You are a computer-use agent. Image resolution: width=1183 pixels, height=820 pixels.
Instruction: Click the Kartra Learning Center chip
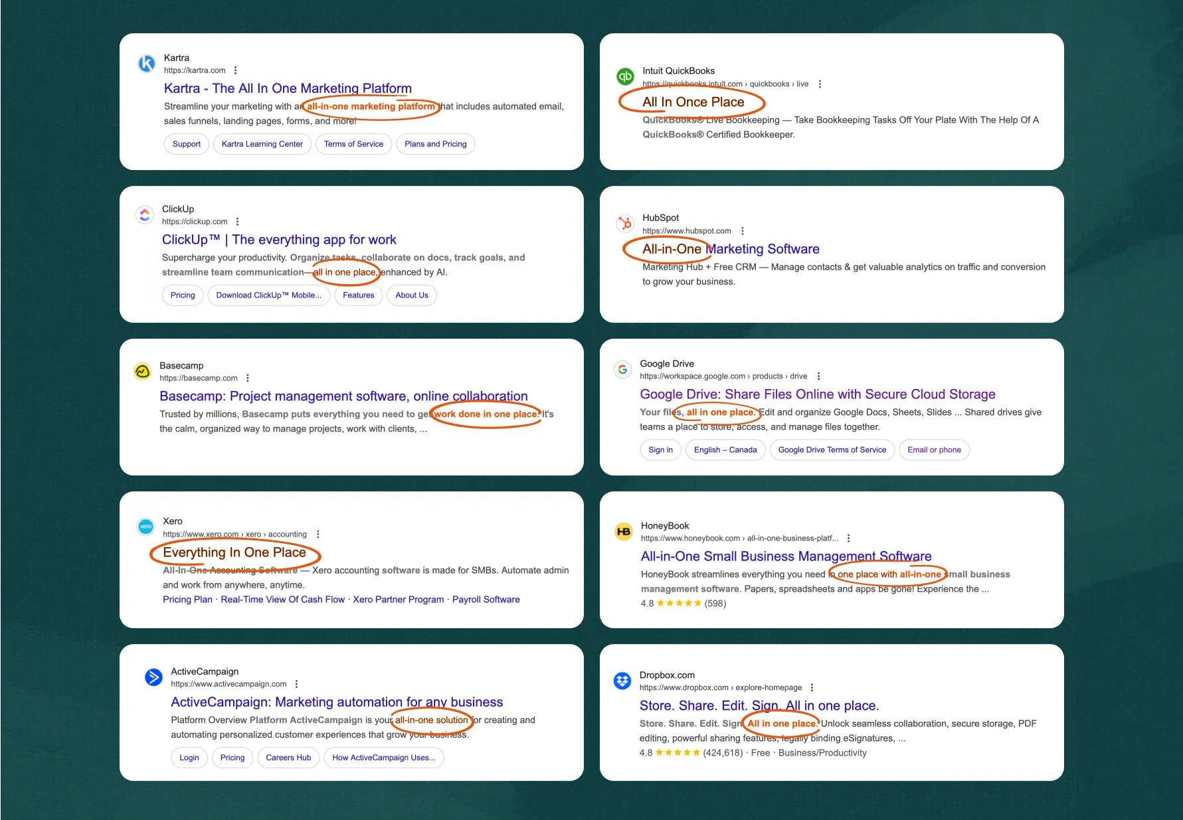click(x=262, y=144)
